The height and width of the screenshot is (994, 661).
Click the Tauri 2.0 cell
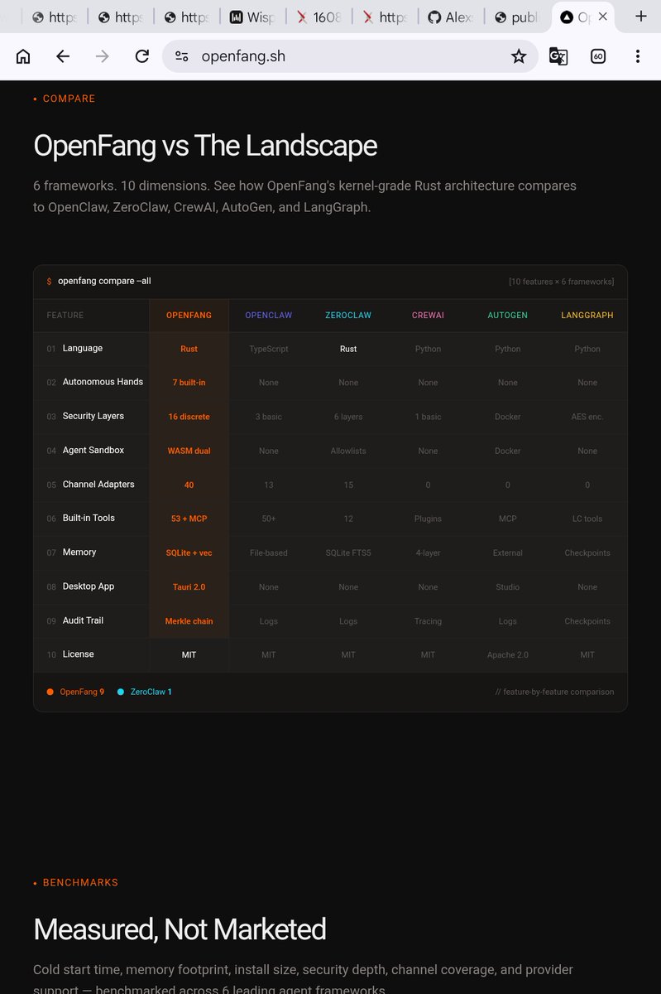pyautogui.click(x=189, y=587)
